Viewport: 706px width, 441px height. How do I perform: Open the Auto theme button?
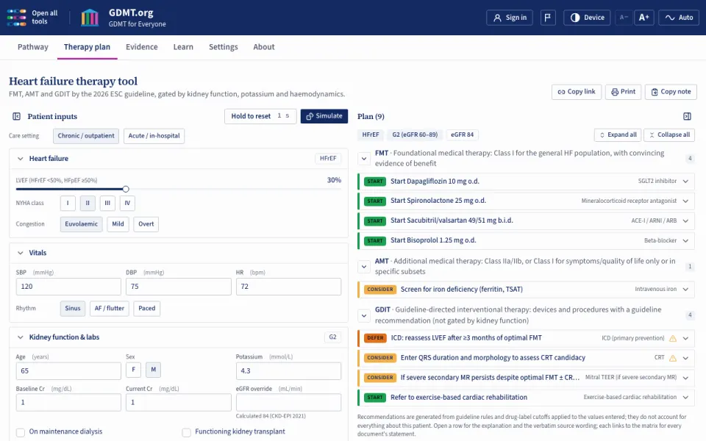pos(679,18)
